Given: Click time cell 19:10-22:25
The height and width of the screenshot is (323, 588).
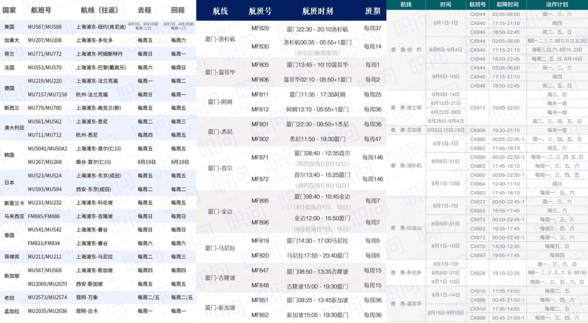Looking at the screenshot, I should point(506,273).
